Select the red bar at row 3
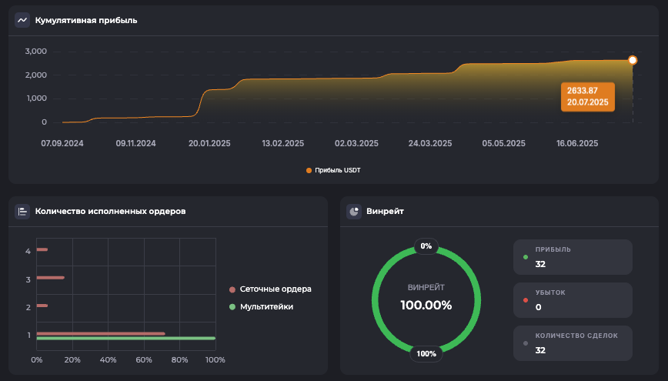The height and width of the screenshot is (381, 668). coord(50,278)
